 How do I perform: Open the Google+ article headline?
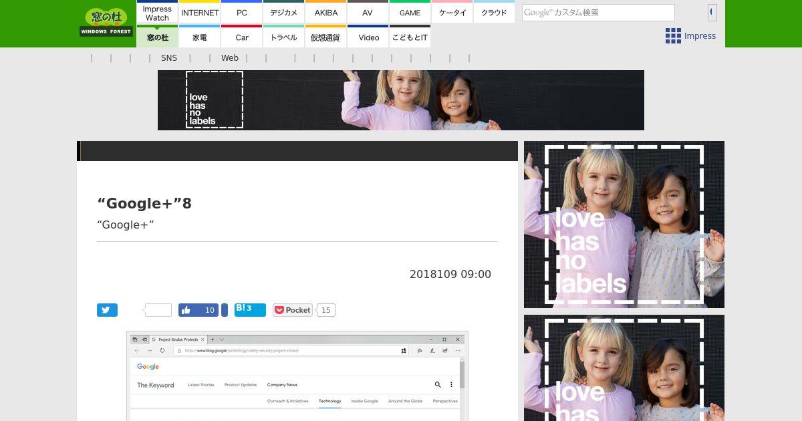point(144,203)
